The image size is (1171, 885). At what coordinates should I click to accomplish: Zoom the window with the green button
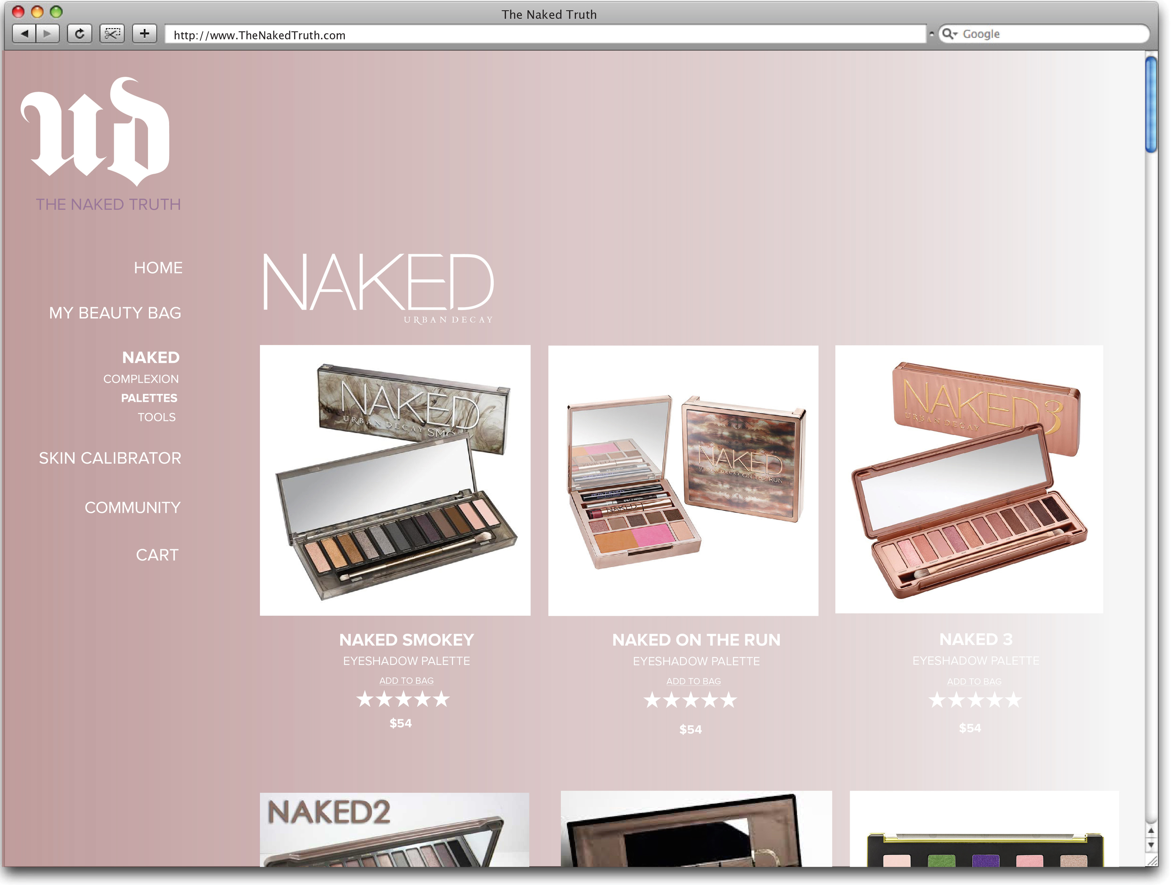(56, 12)
